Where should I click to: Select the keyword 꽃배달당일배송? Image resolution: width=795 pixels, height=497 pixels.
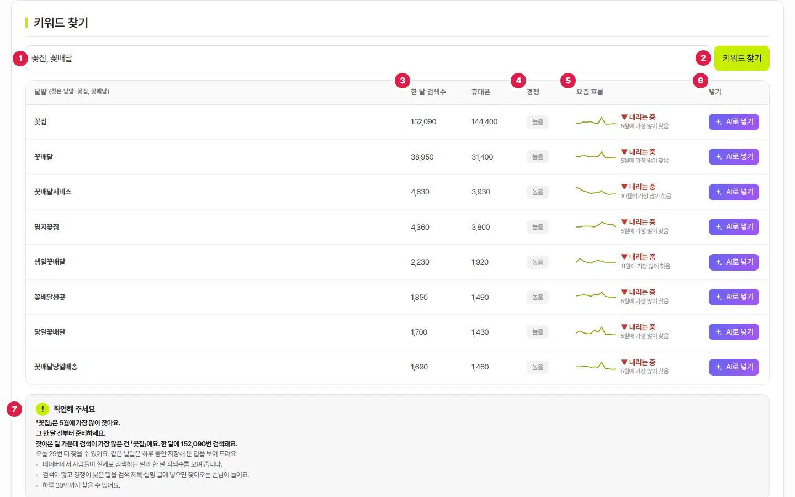(56, 367)
